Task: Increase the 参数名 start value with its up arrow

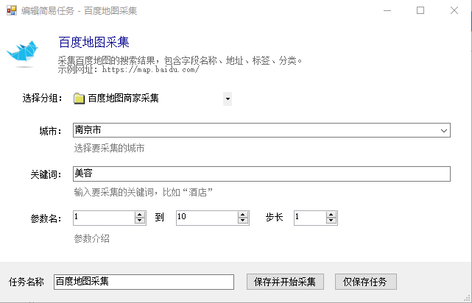Action: (140, 215)
